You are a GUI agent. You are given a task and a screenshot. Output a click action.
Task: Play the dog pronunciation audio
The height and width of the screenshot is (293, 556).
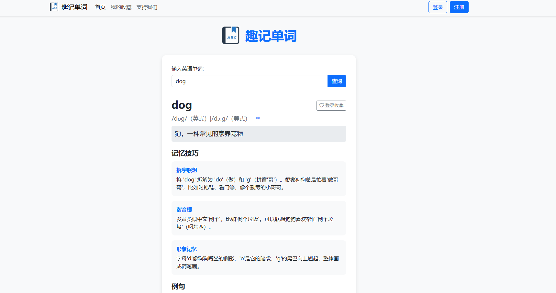[258, 118]
